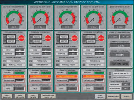Click green ДИСТАНЦ. mode button of pump 4

click(99, 73)
